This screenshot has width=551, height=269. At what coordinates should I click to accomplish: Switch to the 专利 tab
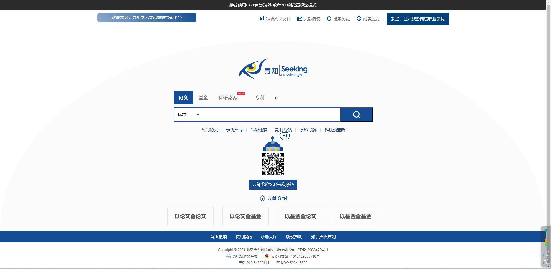tap(260, 98)
